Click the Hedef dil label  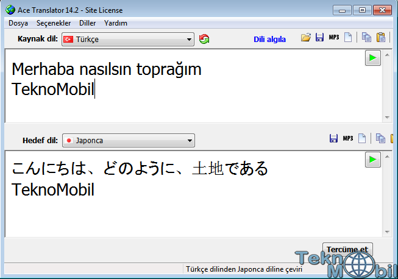click(40, 140)
